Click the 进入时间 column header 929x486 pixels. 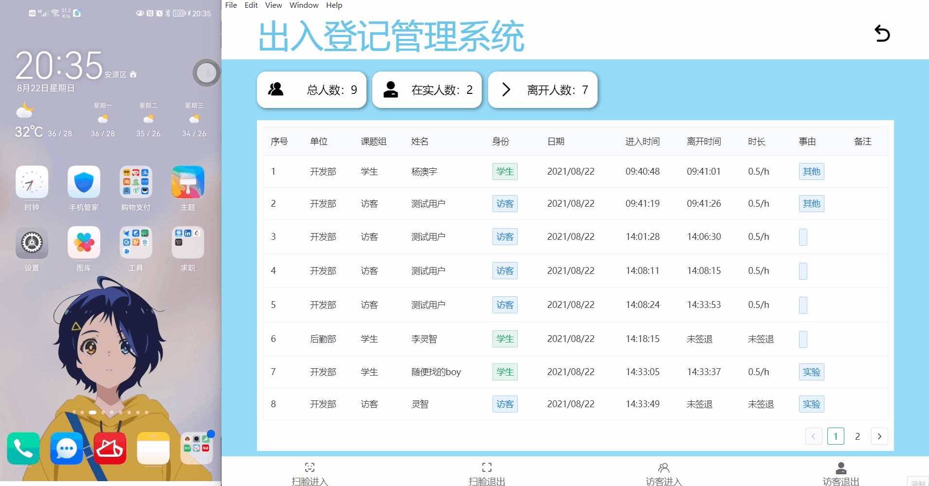[x=642, y=141]
